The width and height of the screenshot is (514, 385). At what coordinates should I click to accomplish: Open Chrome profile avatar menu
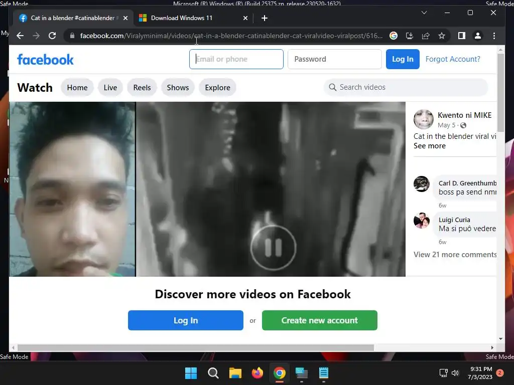pos(478,36)
